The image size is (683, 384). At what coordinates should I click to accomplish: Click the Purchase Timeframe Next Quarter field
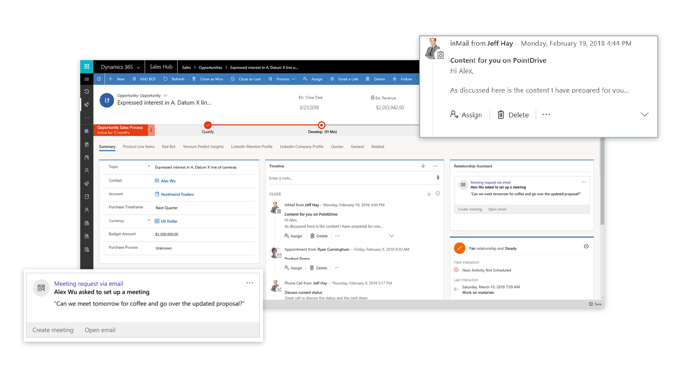point(166,208)
